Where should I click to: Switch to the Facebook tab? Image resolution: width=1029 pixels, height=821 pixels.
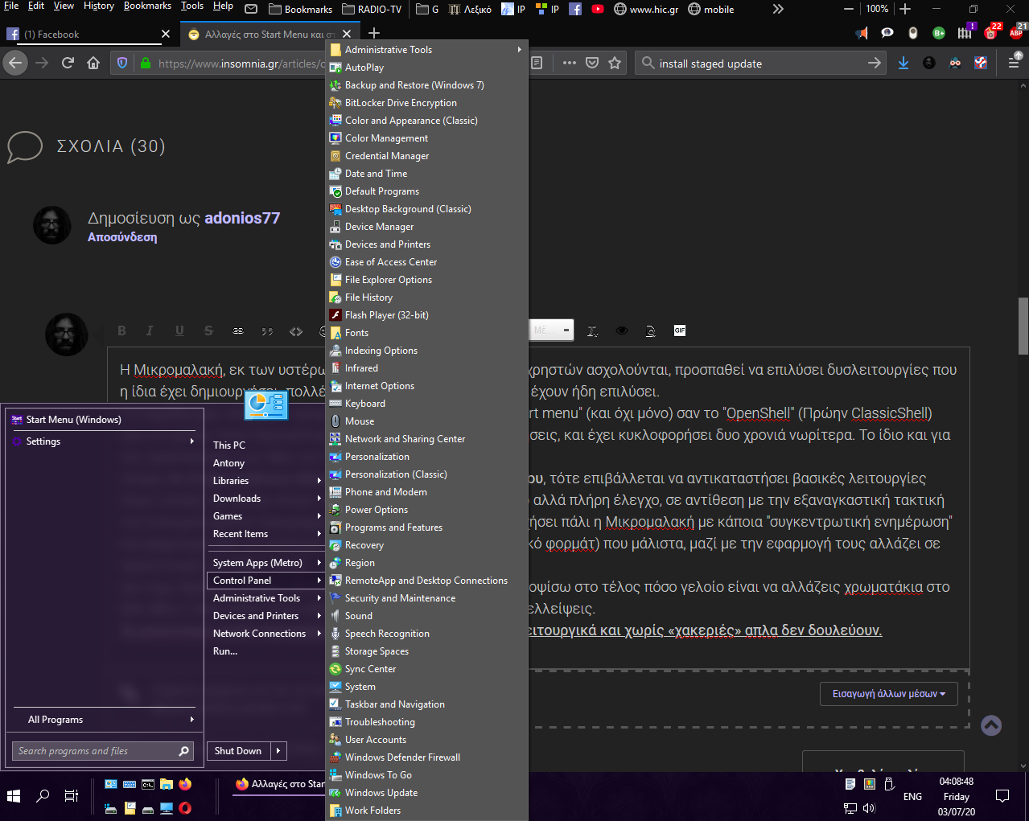tap(88, 35)
